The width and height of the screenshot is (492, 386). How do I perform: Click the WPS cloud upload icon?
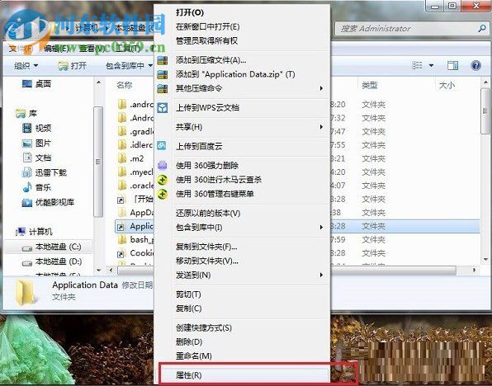pyautogui.click(x=163, y=108)
